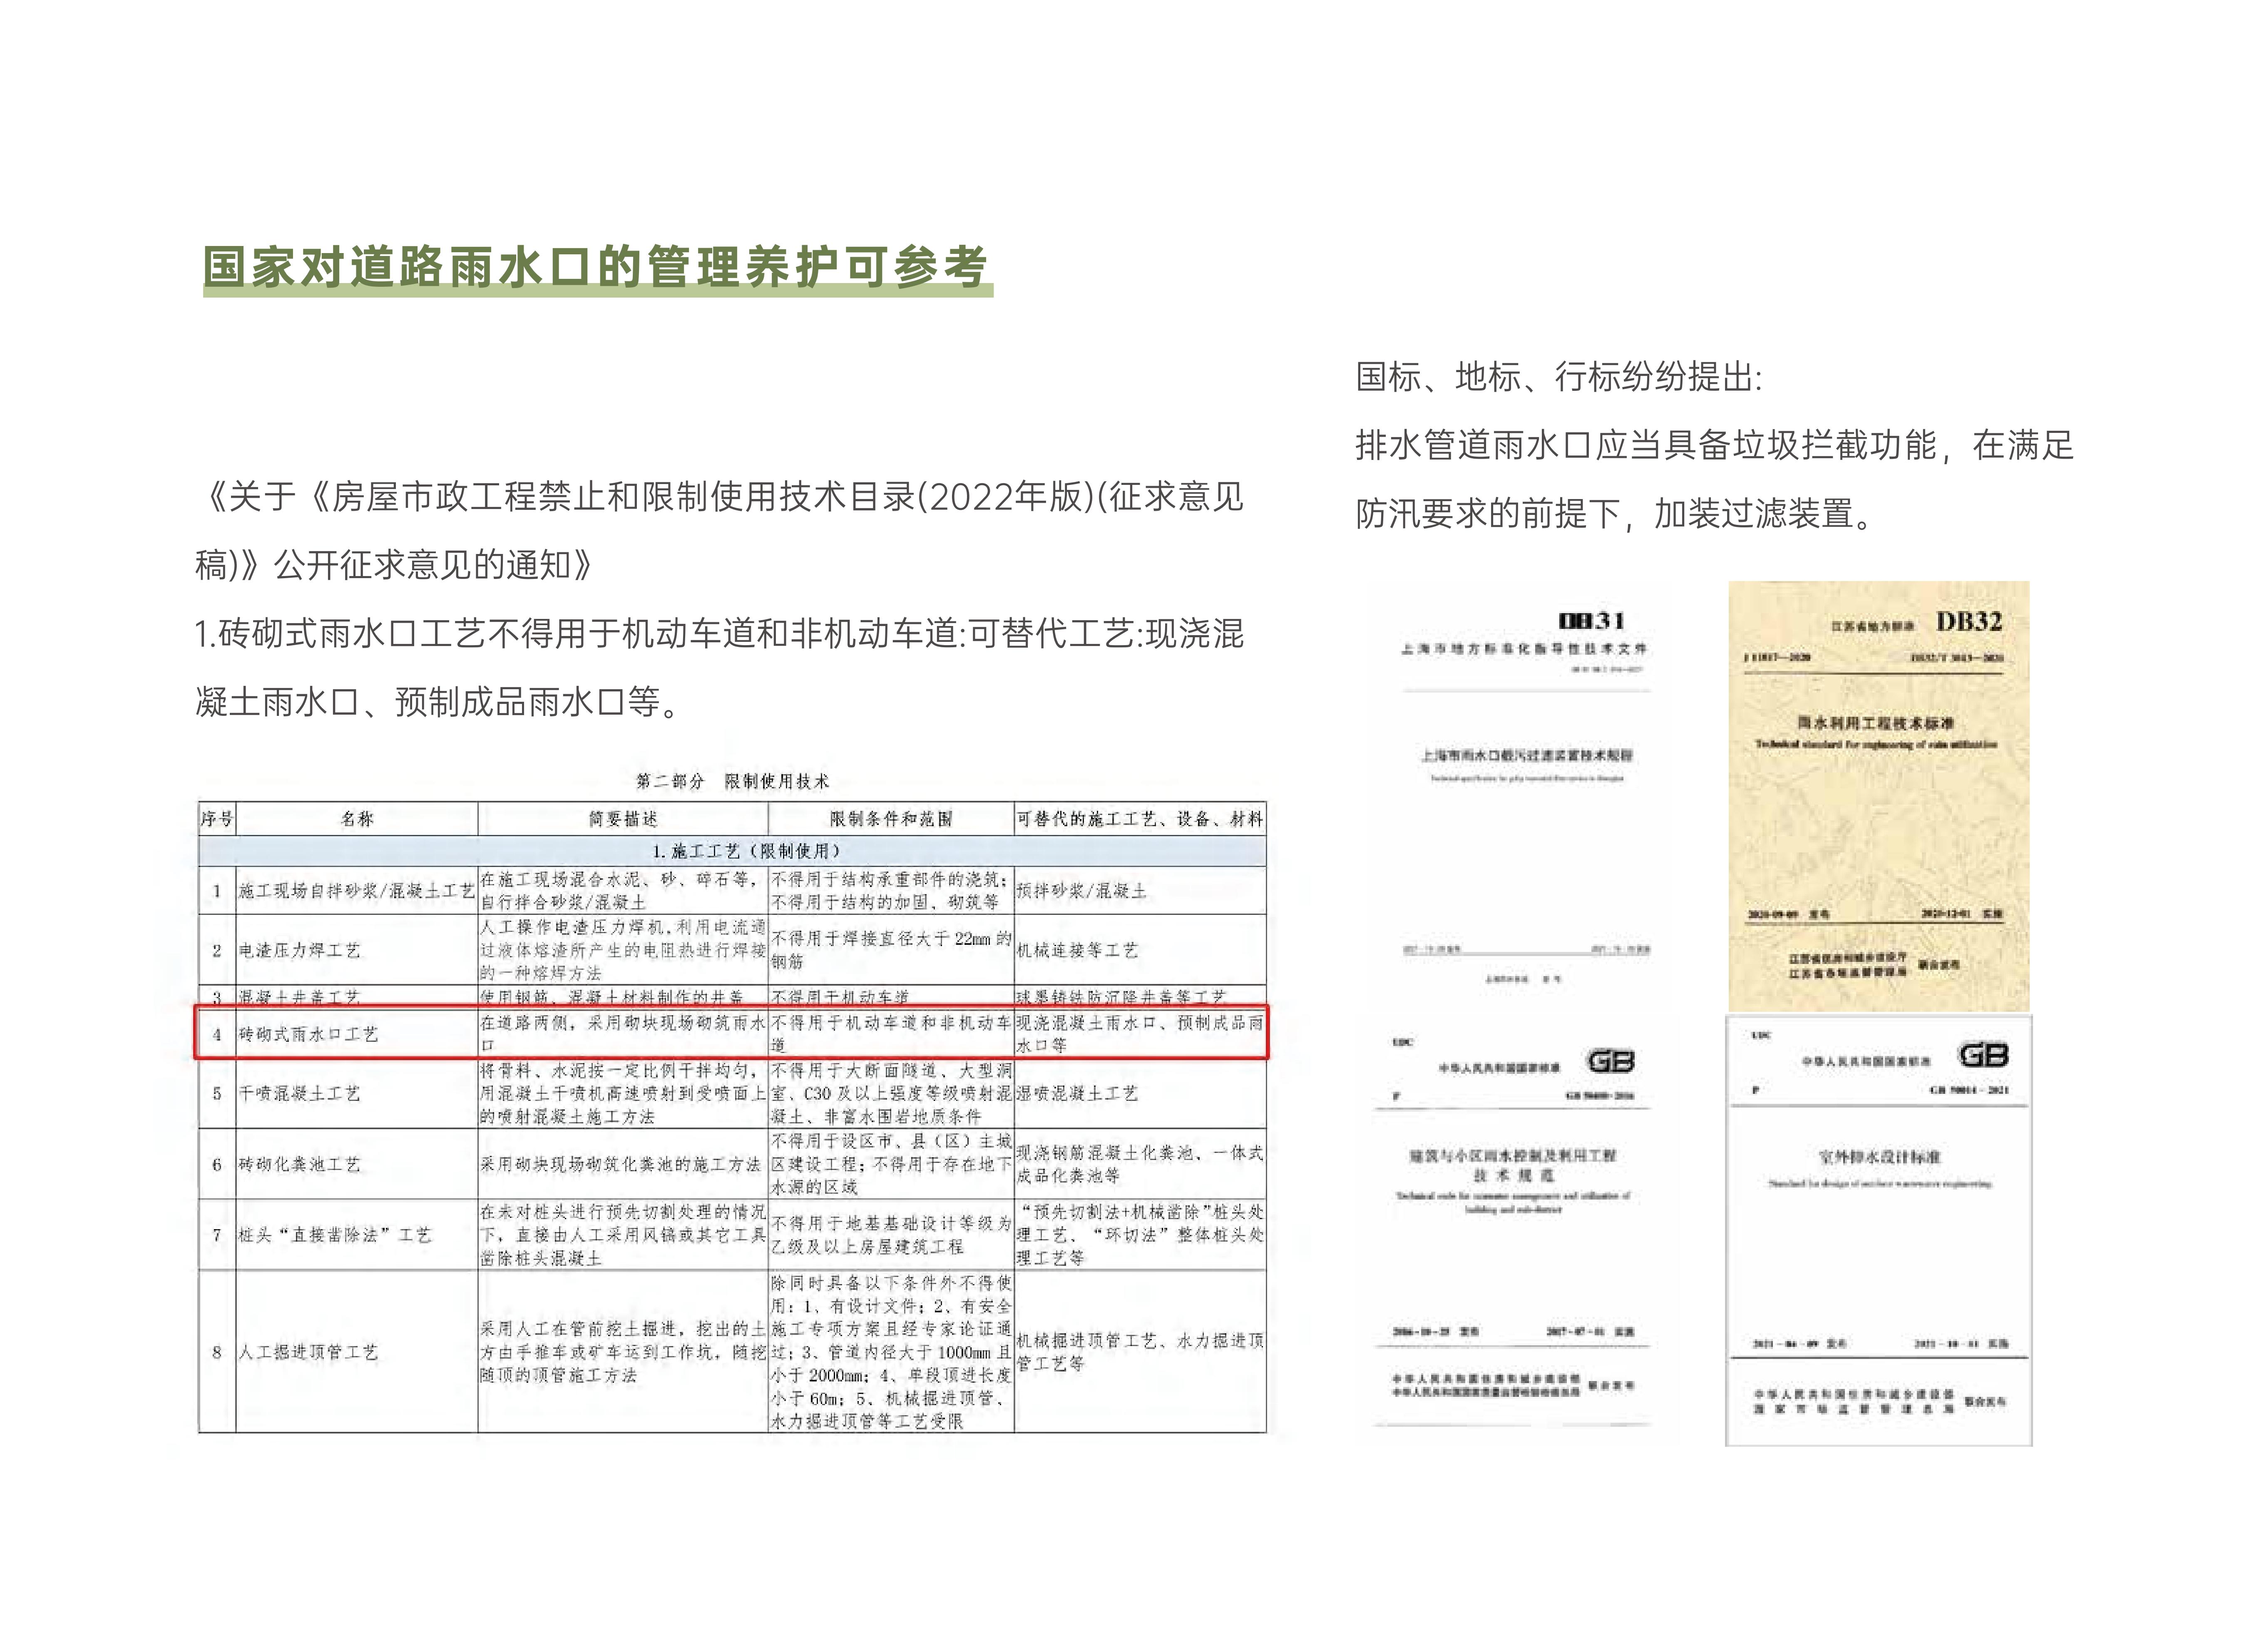Viewport: 2242px width, 1652px height.
Task: Click the cell 湿喷混凝土工艺
Action: pos(1140,1093)
